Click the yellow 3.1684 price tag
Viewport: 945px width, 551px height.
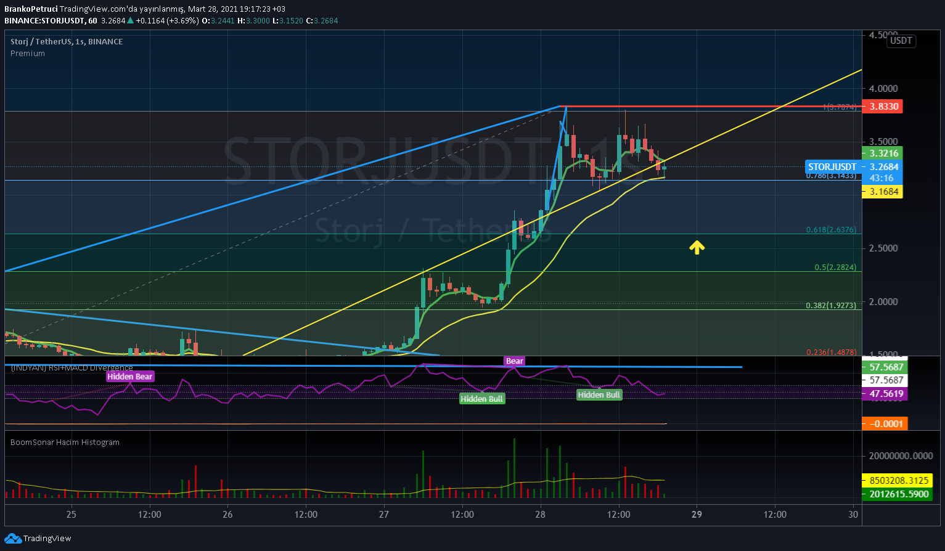pyautogui.click(x=882, y=192)
